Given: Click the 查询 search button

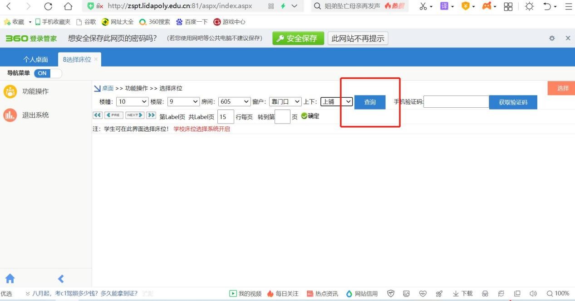Looking at the screenshot, I should tap(370, 102).
